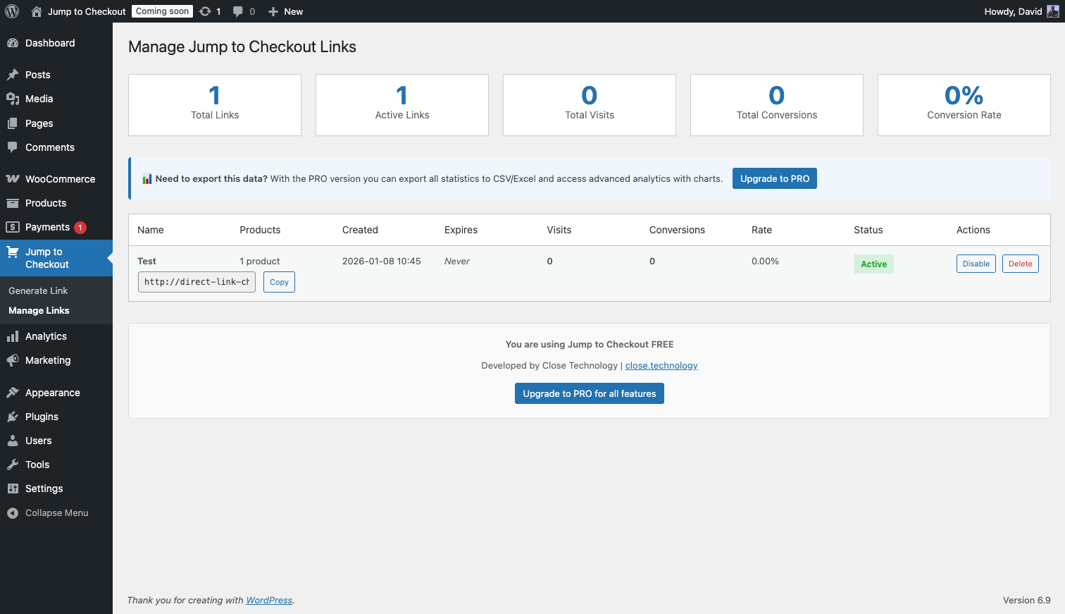Click the Collapse Menu arrow icon
Image resolution: width=1065 pixels, height=614 pixels.
(x=13, y=513)
